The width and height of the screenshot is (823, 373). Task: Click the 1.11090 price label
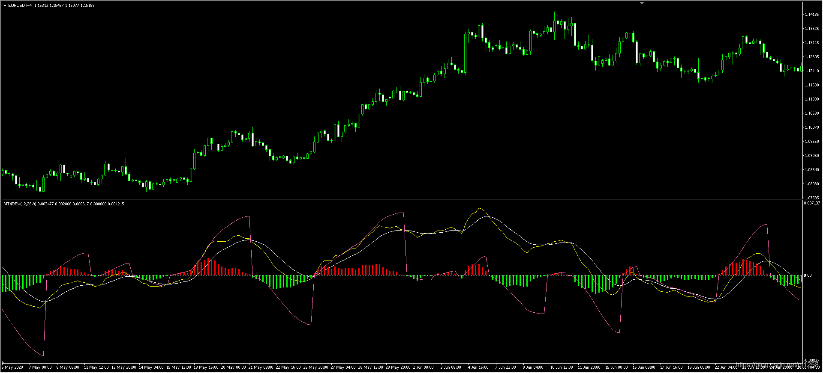point(812,99)
